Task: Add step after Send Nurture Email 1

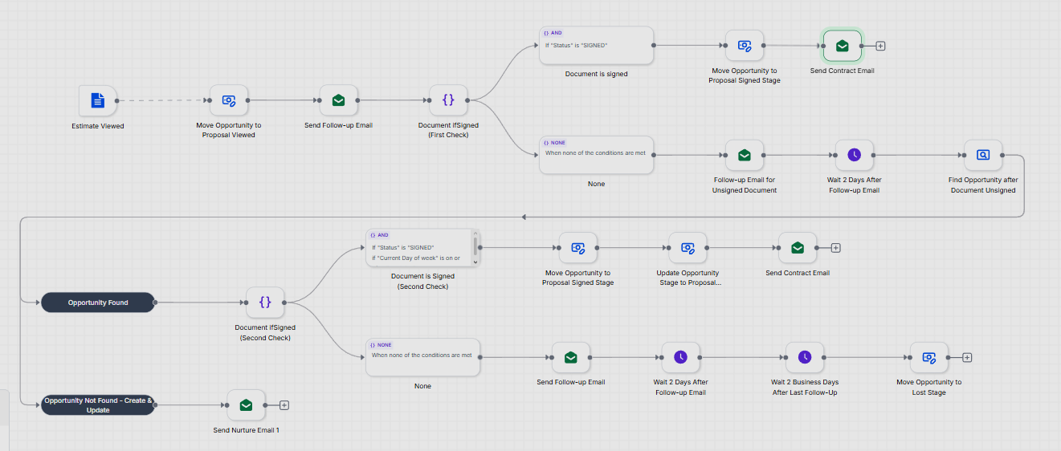Action: (284, 405)
